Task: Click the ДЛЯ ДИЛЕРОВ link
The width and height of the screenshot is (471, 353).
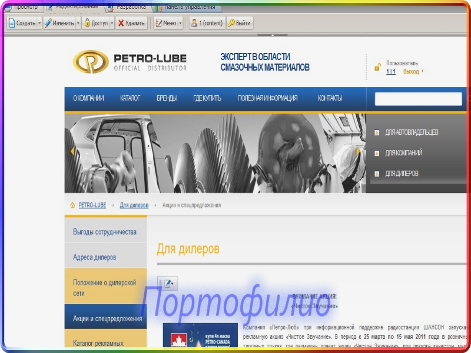Action: click(x=402, y=174)
